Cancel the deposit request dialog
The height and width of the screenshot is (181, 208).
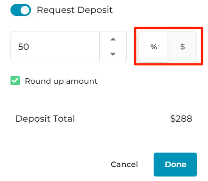click(124, 165)
